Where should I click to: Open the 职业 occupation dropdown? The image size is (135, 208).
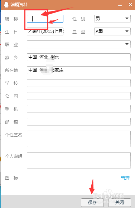(79, 44)
